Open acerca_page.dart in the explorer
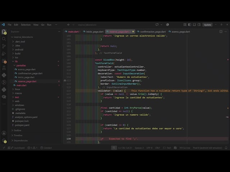This screenshot has width=230, height=172. click(x=27, y=69)
